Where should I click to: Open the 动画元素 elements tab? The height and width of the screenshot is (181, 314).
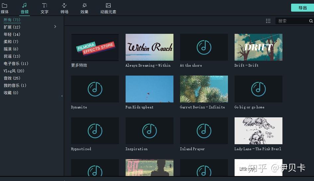[108, 8]
